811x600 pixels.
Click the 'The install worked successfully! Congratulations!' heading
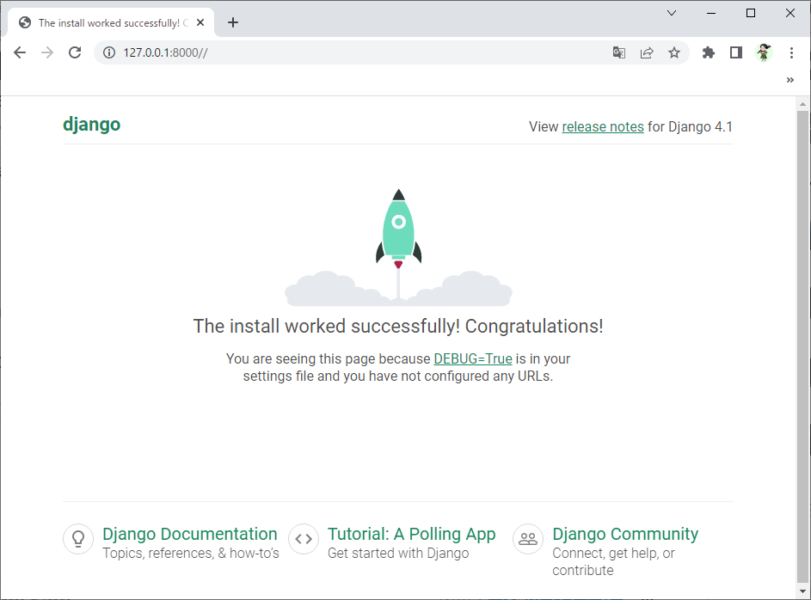[x=398, y=326]
